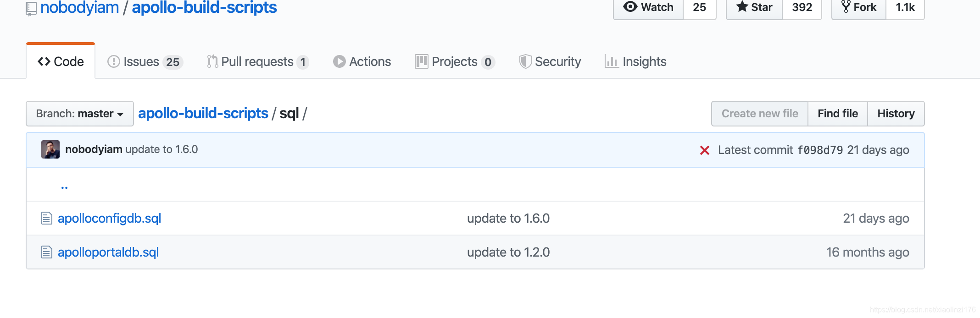Select the shield icon on the Security tab
Viewport: 980px width, 318px height.
click(526, 61)
